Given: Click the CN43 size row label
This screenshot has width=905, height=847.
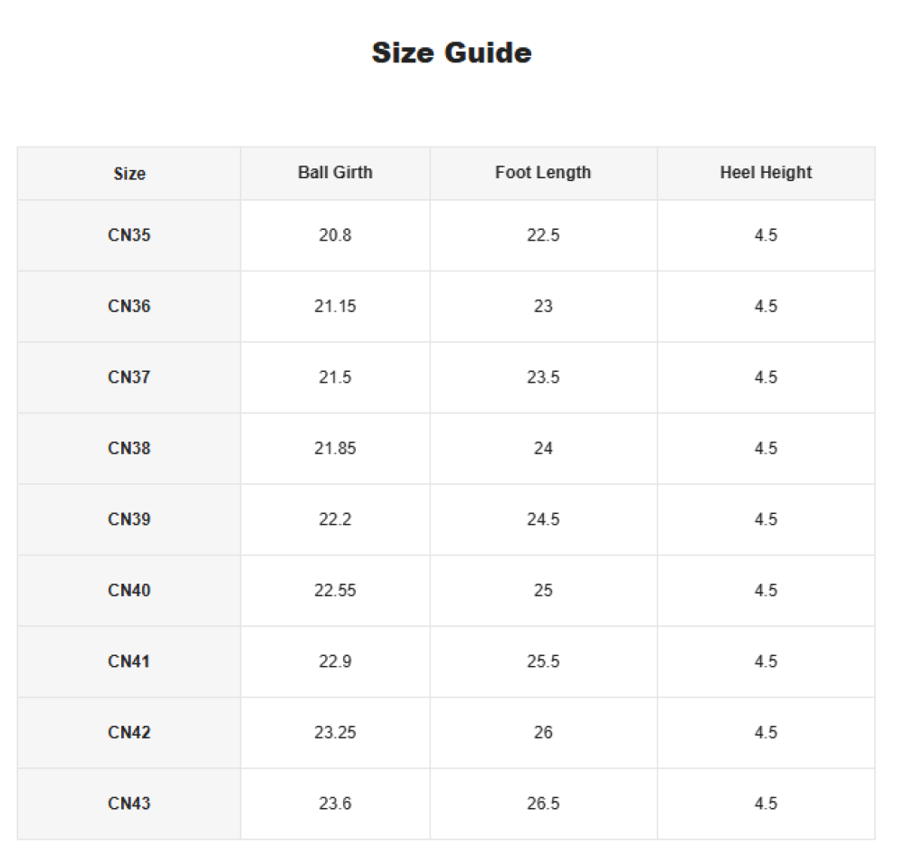Looking at the screenshot, I should click(129, 804).
